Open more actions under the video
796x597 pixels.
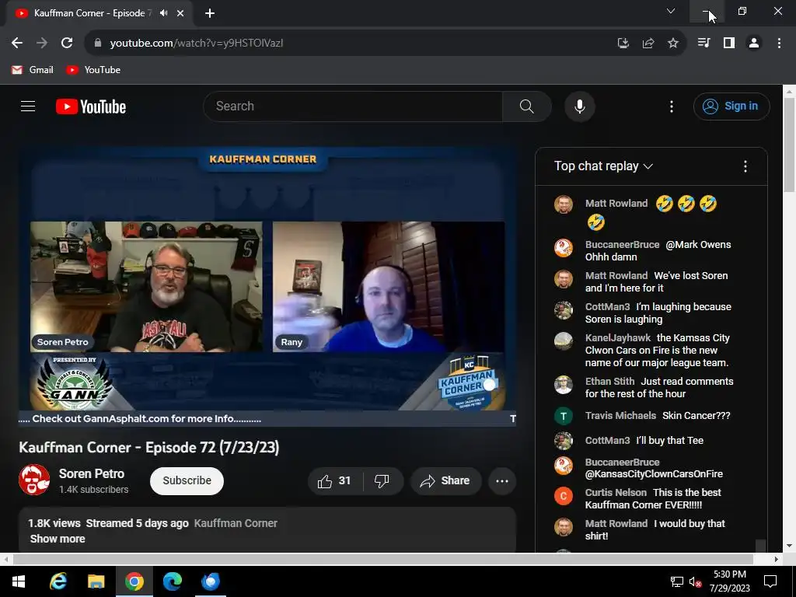pyautogui.click(x=502, y=480)
